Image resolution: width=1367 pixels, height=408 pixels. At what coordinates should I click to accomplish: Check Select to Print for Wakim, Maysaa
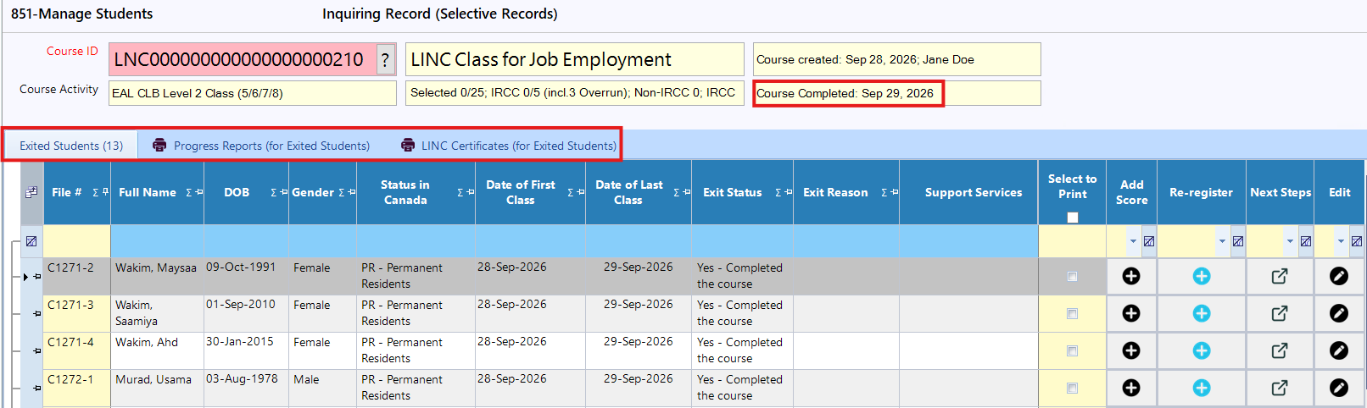1073,277
